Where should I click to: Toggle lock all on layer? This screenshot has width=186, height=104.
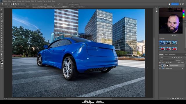coord(171,63)
